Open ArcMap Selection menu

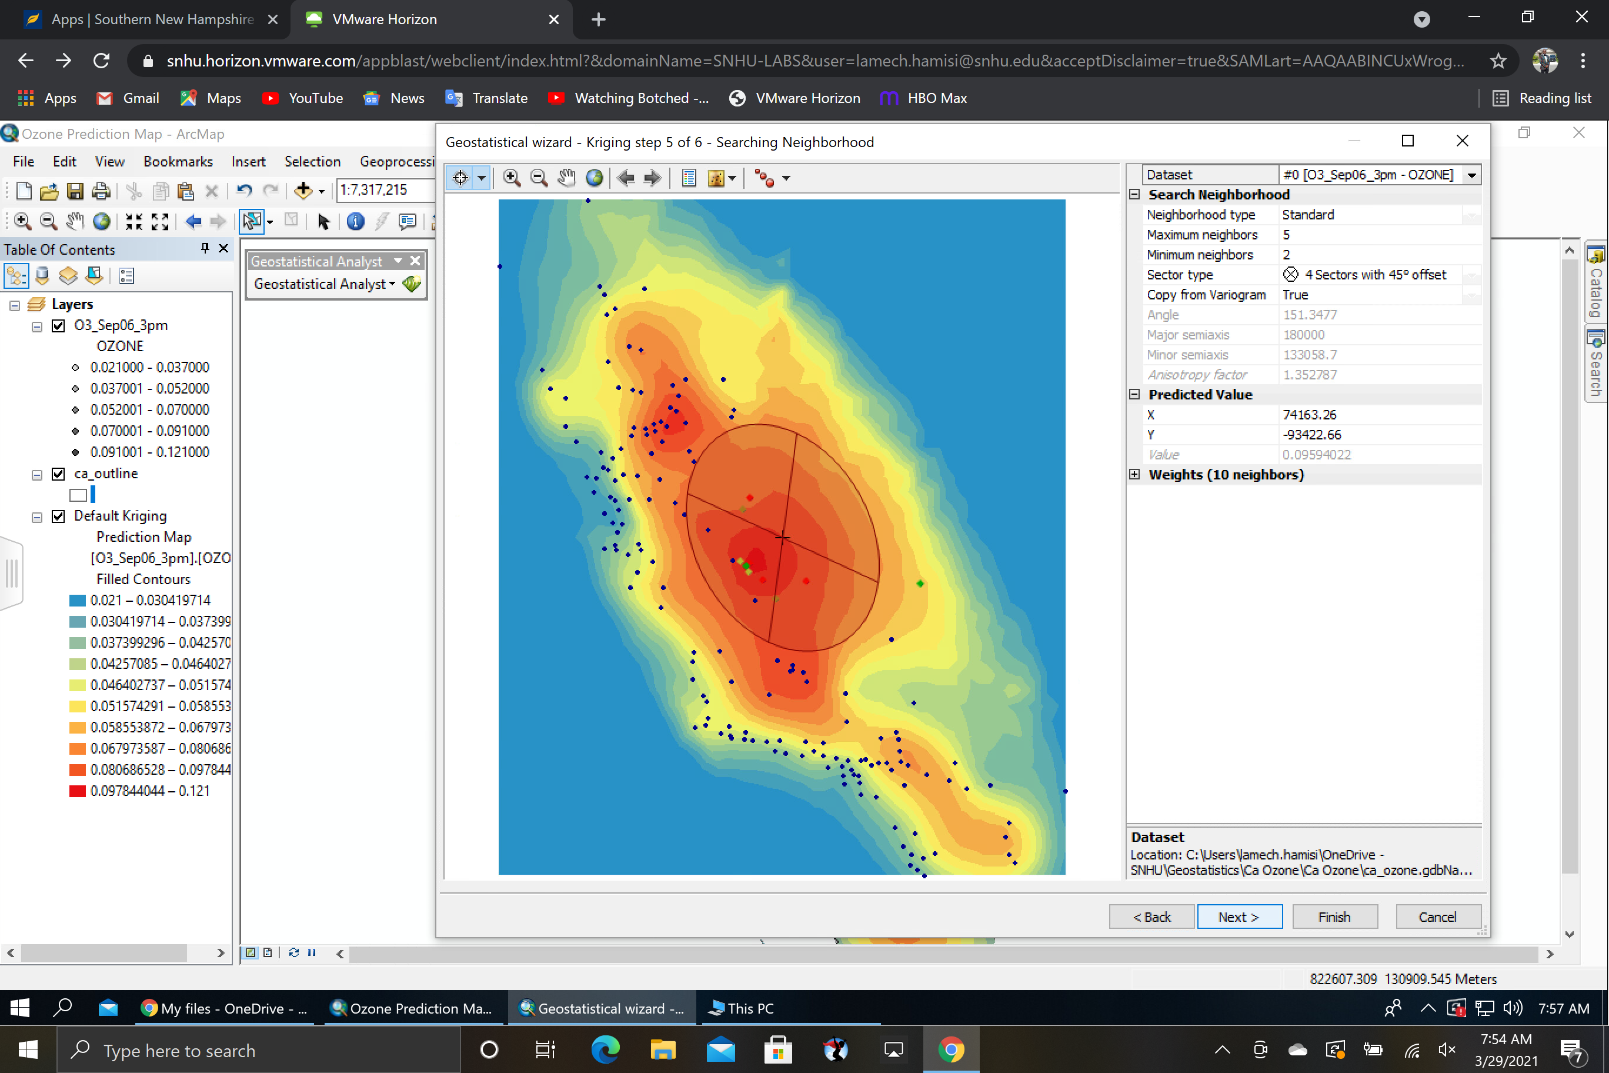[x=313, y=162]
